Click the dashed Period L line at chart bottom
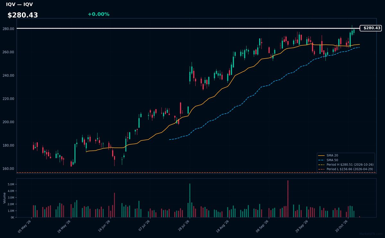Image resolution: width=385 pixels, height=238 pixels. (x=196, y=173)
